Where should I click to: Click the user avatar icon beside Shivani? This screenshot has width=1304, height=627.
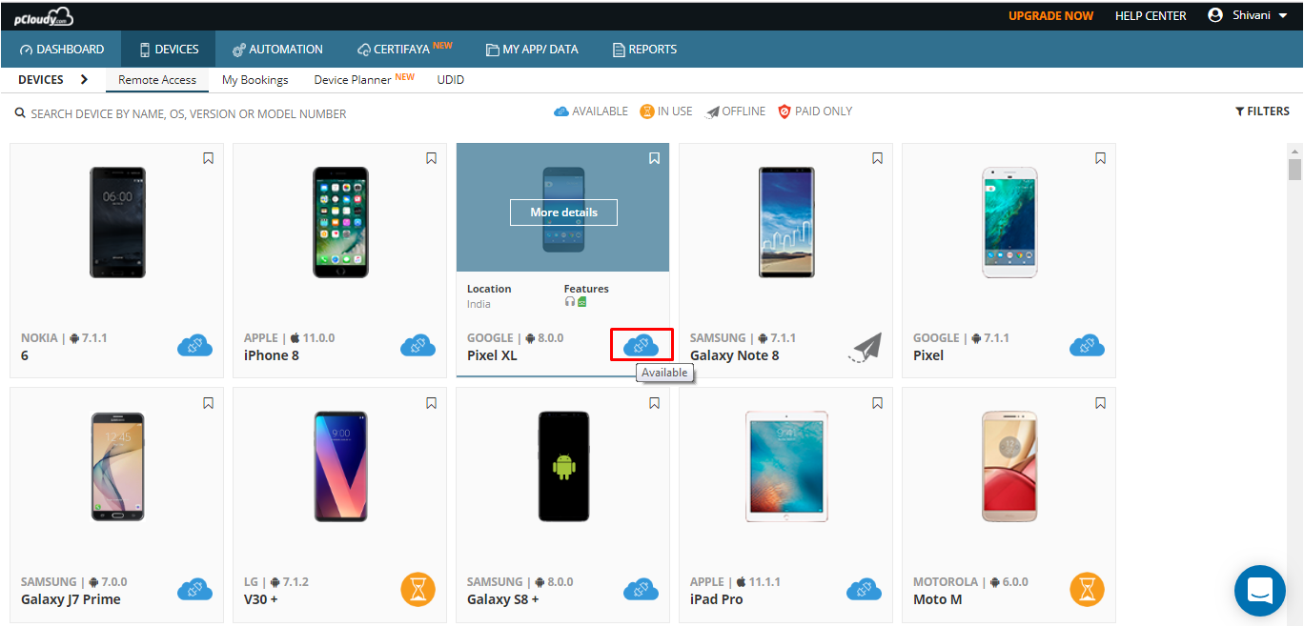coord(1215,15)
